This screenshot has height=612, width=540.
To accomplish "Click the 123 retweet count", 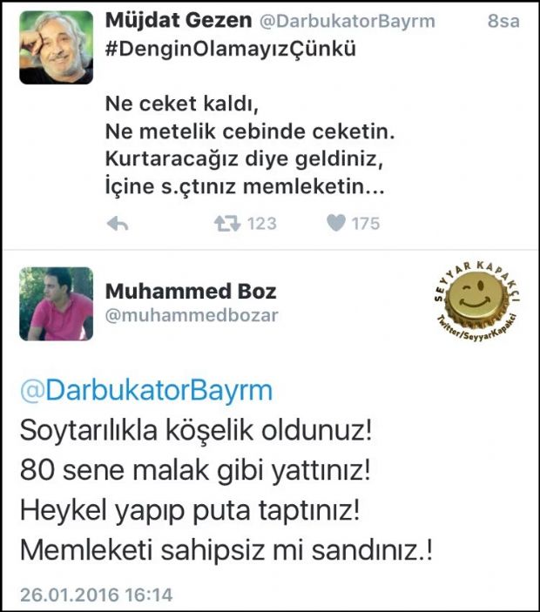I will [261, 224].
